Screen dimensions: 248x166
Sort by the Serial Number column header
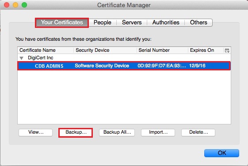pyautogui.click(x=162, y=50)
